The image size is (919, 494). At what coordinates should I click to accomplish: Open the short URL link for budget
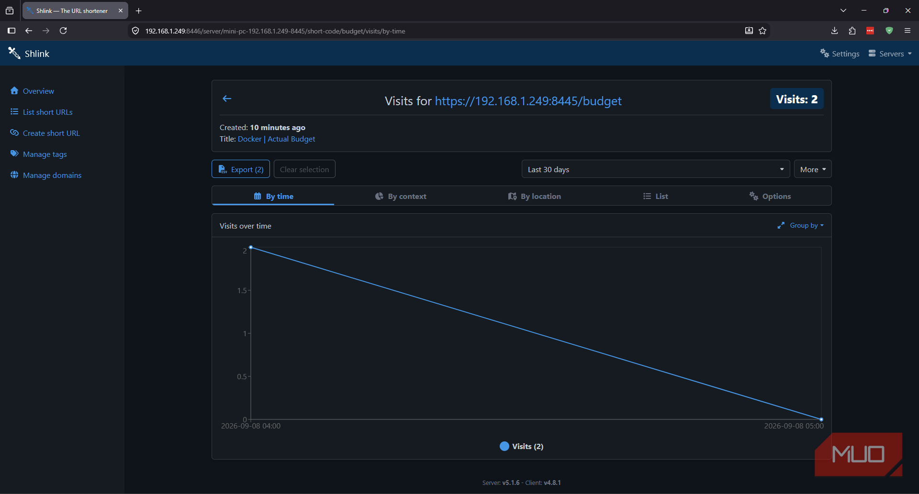[x=528, y=101]
